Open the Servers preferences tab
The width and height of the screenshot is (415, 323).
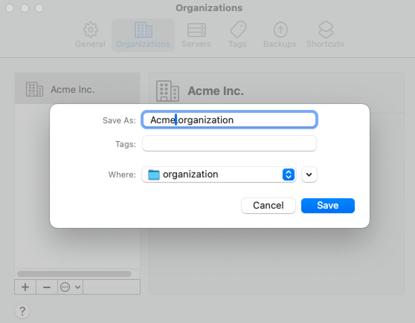196,35
